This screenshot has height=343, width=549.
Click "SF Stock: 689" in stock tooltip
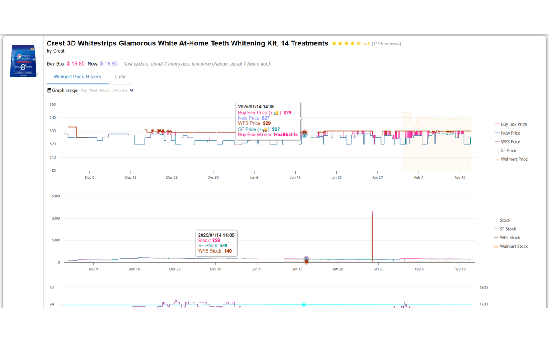tap(213, 246)
